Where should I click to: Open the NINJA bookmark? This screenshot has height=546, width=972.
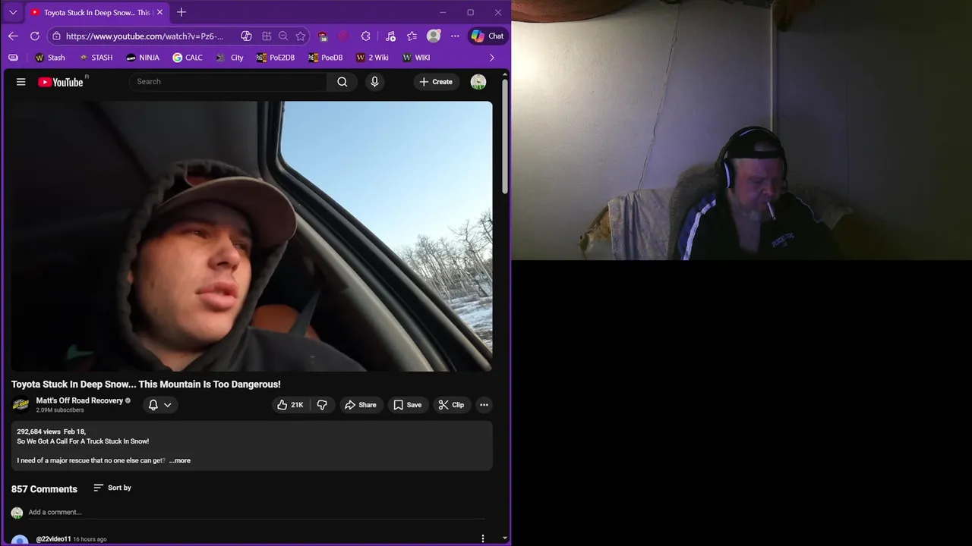click(x=143, y=58)
